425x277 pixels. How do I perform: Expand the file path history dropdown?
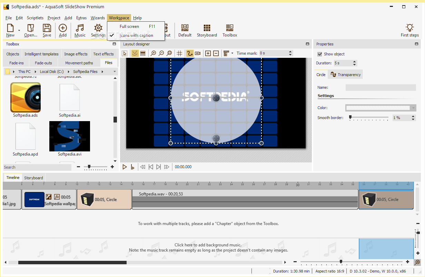[x=115, y=72]
